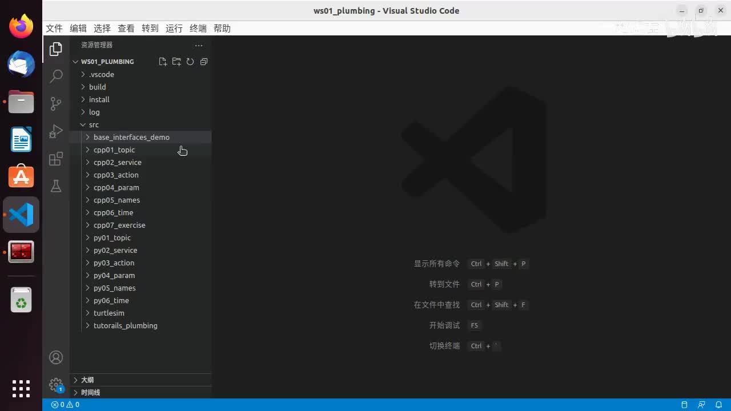Screen dimensions: 731x411
Task: Expand the 时间线 timeline section
Action: click(140, 392)
